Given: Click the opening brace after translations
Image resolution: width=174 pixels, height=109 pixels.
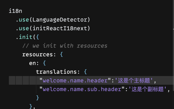Looking at the screenshot, I should tap(85, 72).
